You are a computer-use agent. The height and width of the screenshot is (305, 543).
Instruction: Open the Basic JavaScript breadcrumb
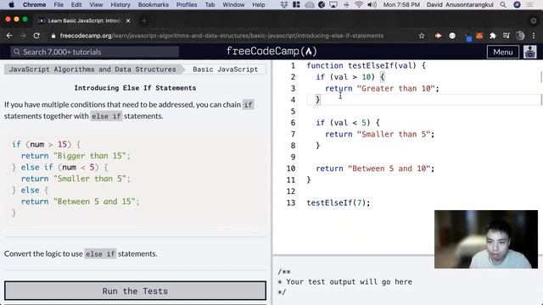tap(225, 69)
